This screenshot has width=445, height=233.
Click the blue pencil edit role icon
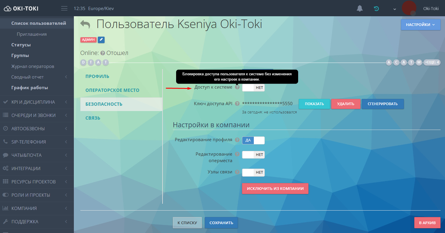click(101, 40)
